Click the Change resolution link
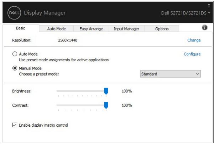 point(194,40)
